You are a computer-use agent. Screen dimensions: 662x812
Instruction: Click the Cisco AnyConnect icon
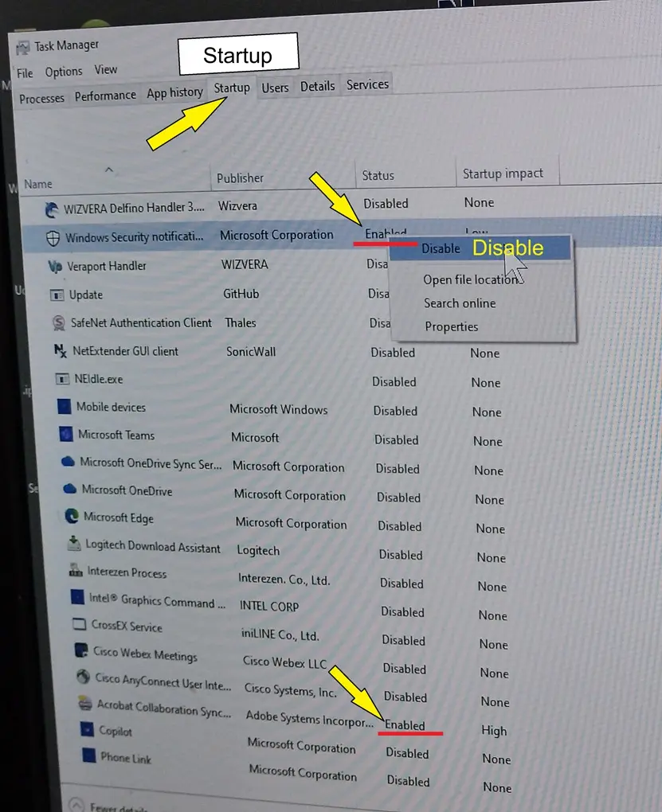(x=83, y=677)
